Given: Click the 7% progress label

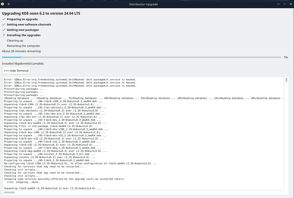Looking at the screenshot, I should (286, 57).
